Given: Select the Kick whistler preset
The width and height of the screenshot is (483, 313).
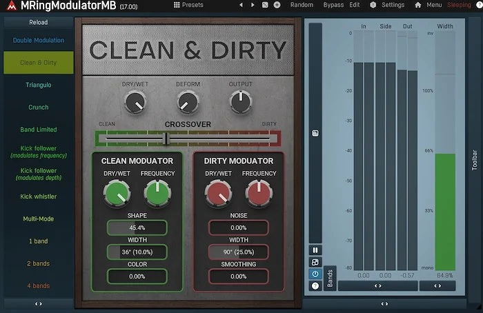Looking at the screenshot, I should coord(39,196).
